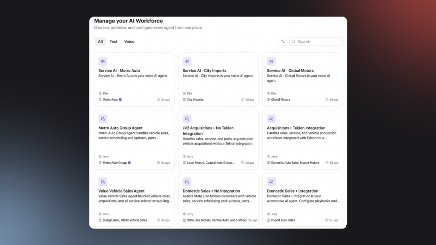Expand the State Line Motors and 5 others list
The image size is (436, 245).
217,220
